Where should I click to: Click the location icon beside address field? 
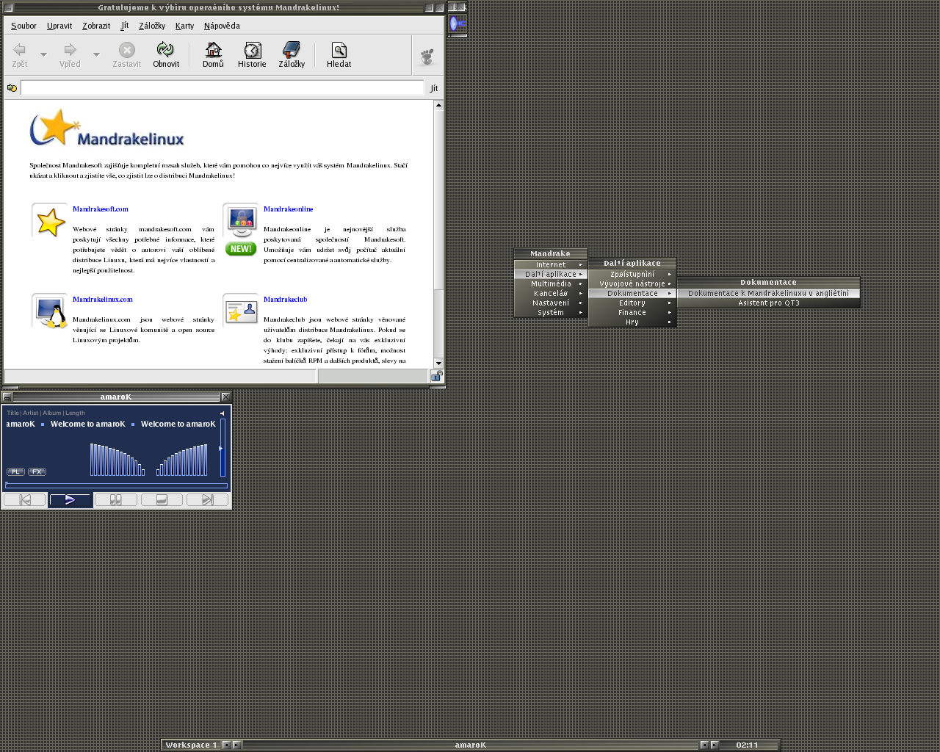point(12,88)
